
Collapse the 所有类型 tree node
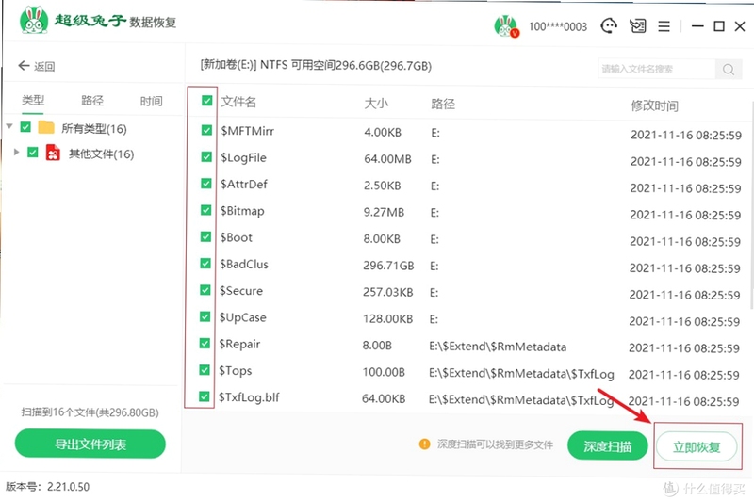[x=9, y=126]
